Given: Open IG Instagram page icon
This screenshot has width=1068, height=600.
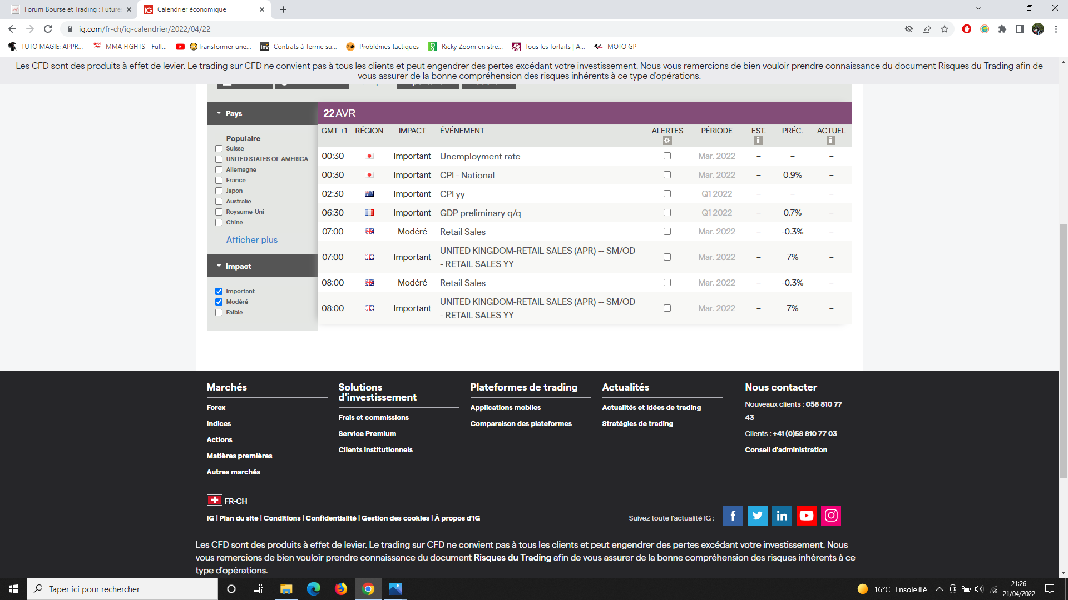Looking at the screenshot, I should [x=831, y=516].
